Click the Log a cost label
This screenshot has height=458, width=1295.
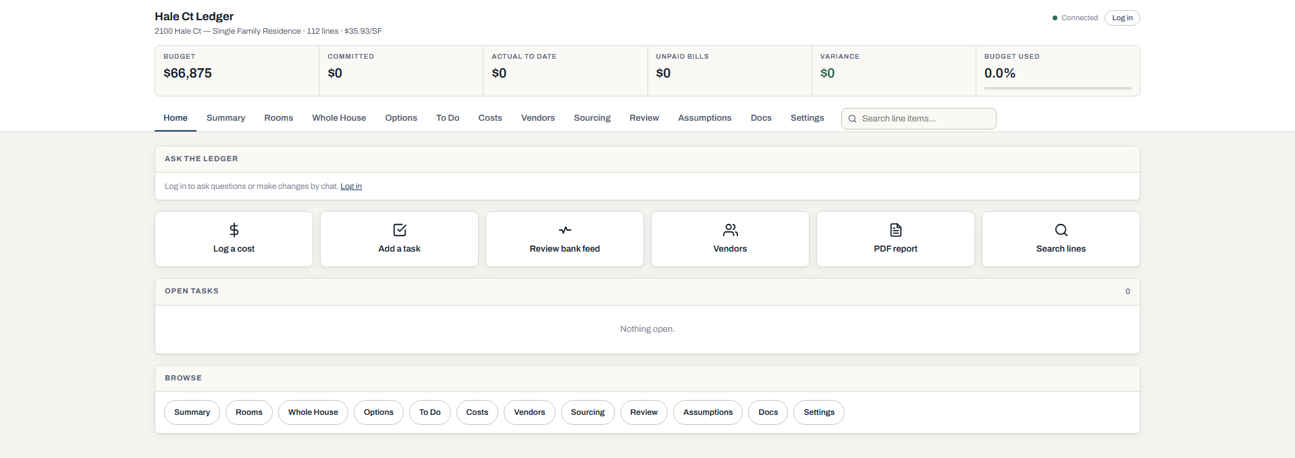pyautogui.click(x=234, y=249)
